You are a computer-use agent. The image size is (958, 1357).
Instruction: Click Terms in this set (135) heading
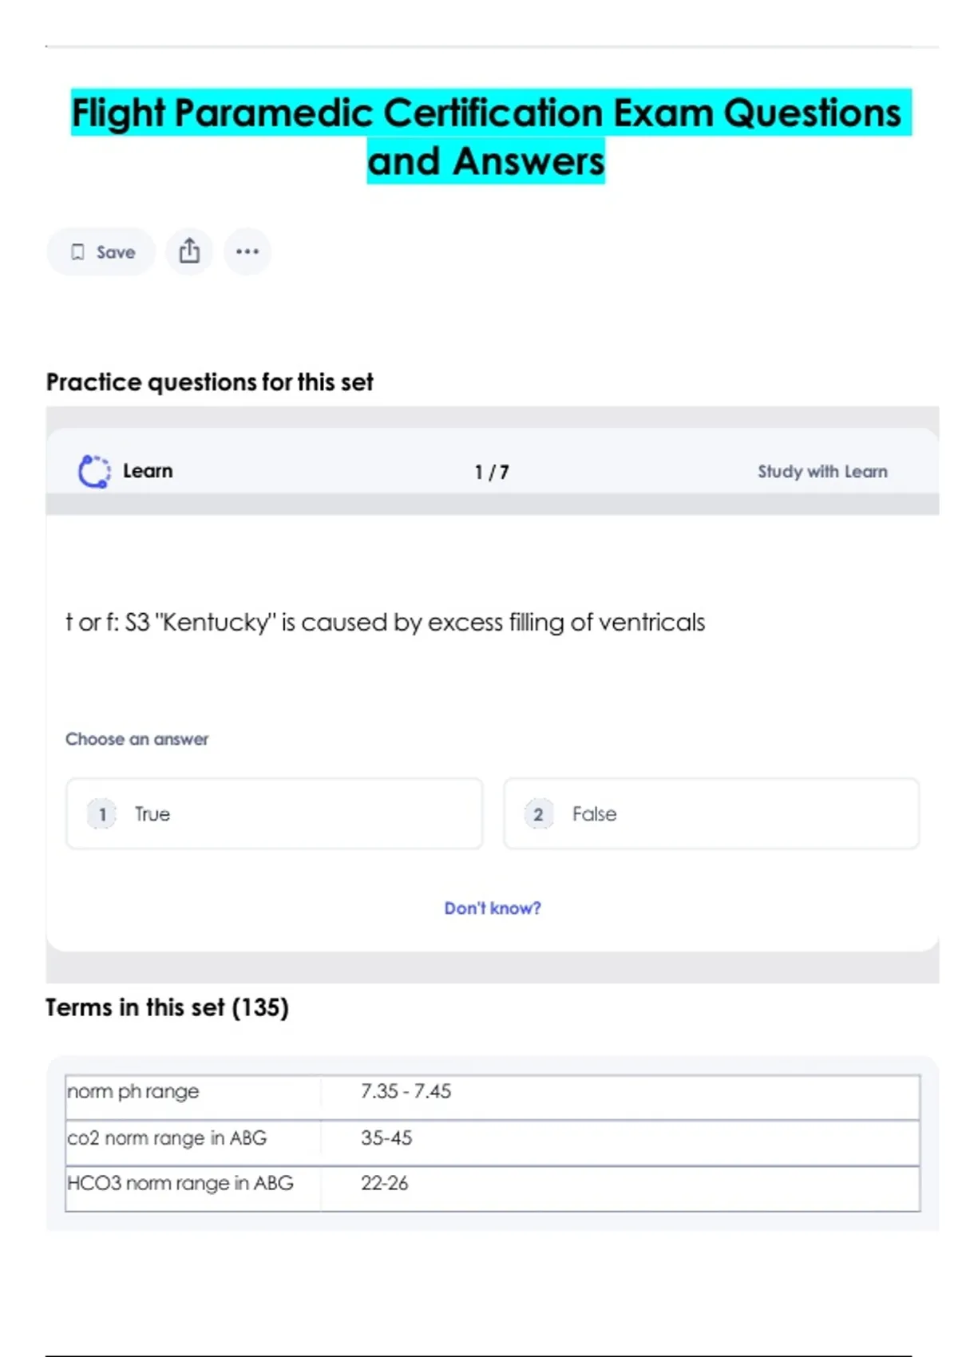tap(167, 1007)
